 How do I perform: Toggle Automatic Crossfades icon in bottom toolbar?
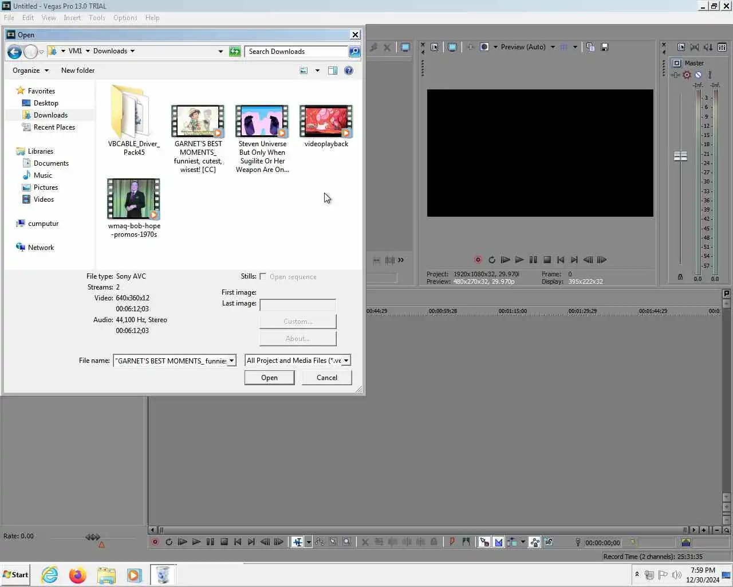pyautogui.click(x=498, y=542)
